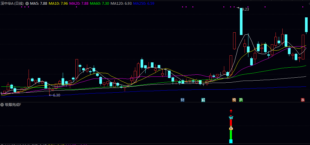Click the gray MA120: 6.93 label

(x=121, y=4)
